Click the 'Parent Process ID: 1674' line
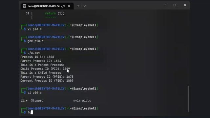 pos(41,61)
